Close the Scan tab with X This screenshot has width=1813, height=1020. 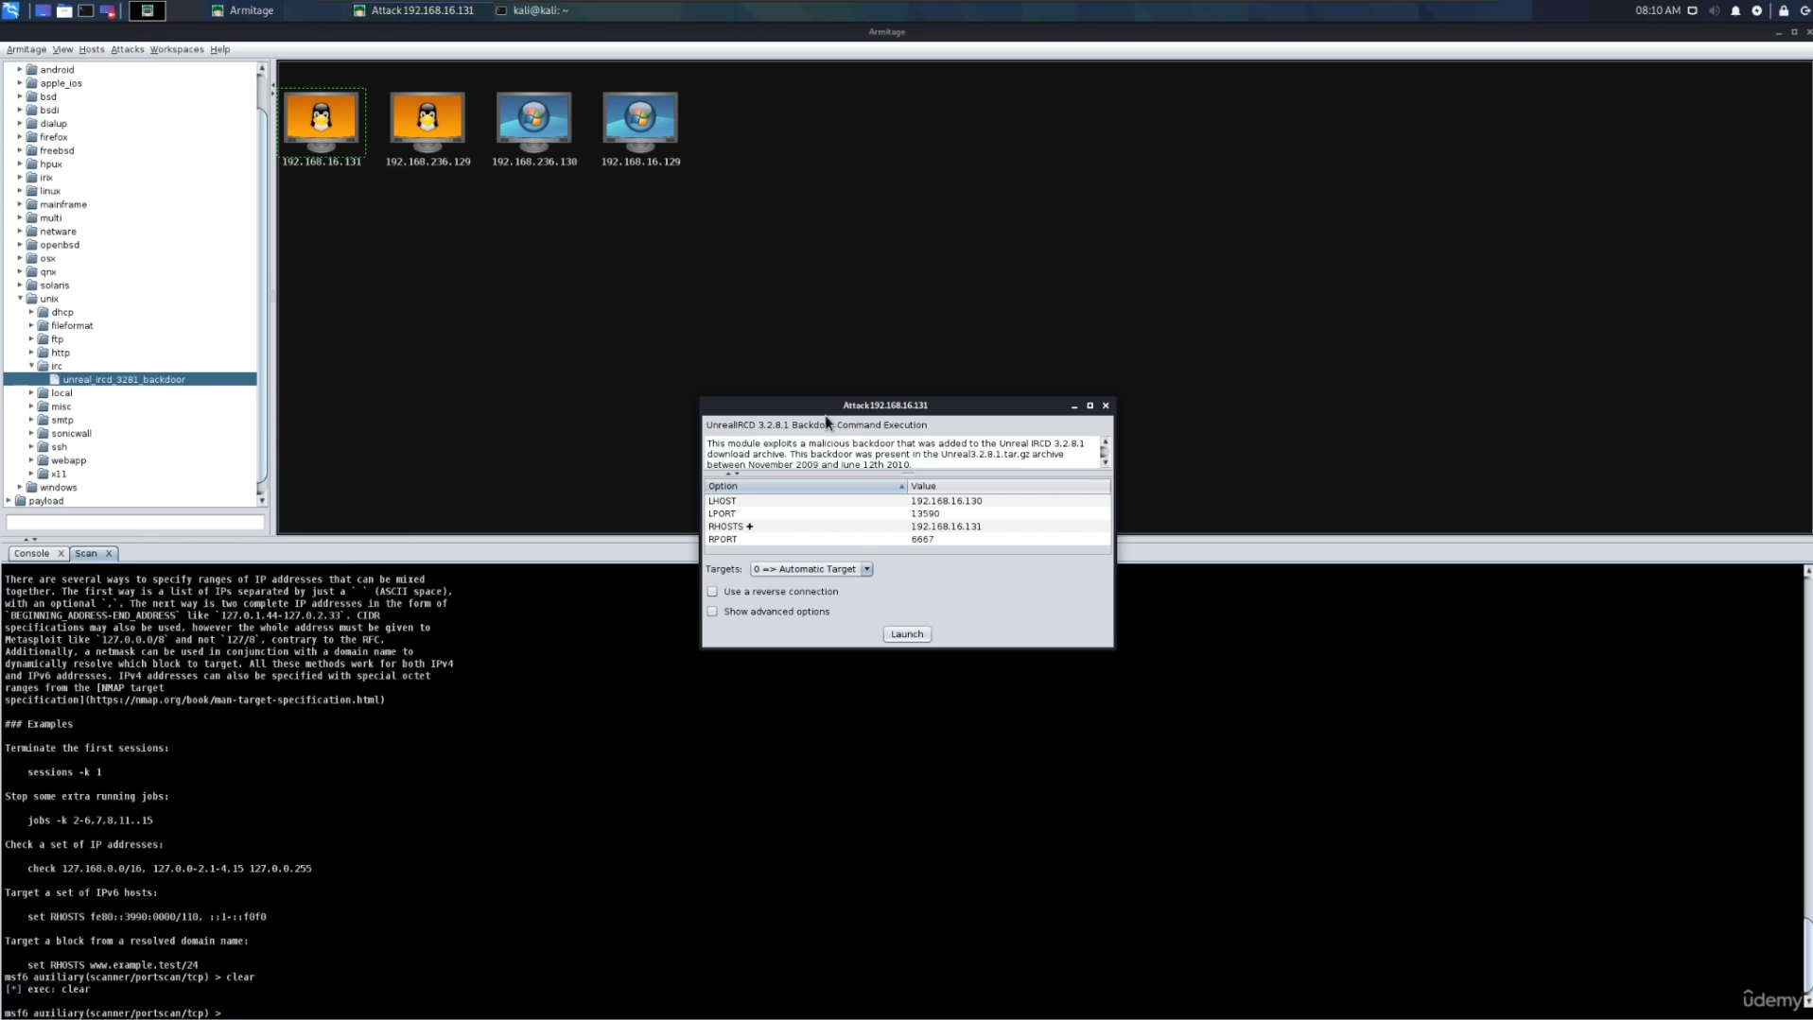point(109,554)
